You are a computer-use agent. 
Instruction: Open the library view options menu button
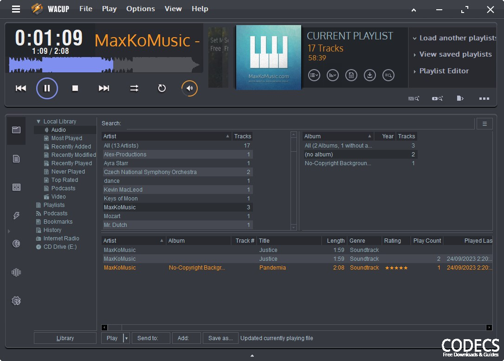tap(485, 123)
